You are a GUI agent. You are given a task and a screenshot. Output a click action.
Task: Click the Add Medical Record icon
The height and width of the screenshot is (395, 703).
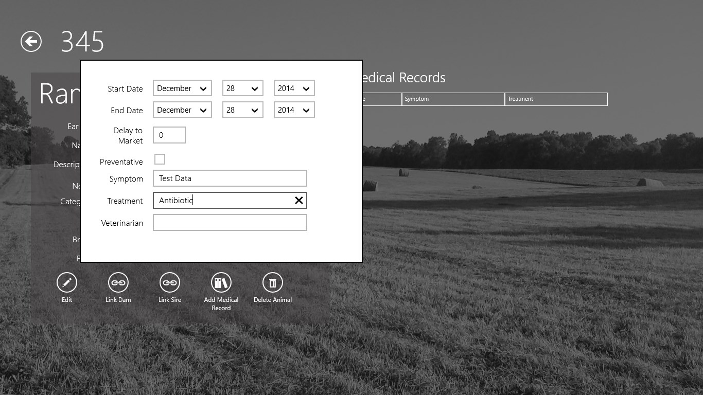221,282
